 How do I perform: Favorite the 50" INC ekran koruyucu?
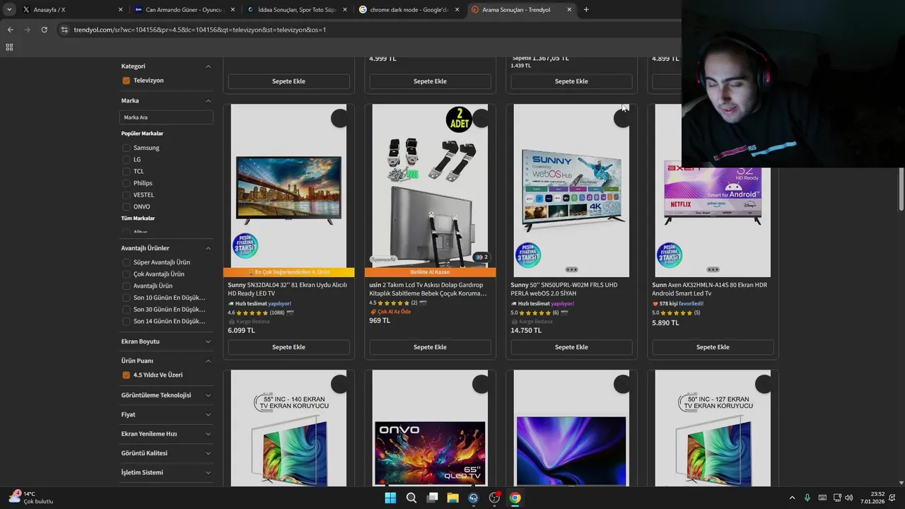tap(764, 384)
